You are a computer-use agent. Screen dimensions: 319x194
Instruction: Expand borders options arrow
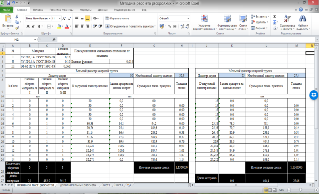tap(52, 26)
